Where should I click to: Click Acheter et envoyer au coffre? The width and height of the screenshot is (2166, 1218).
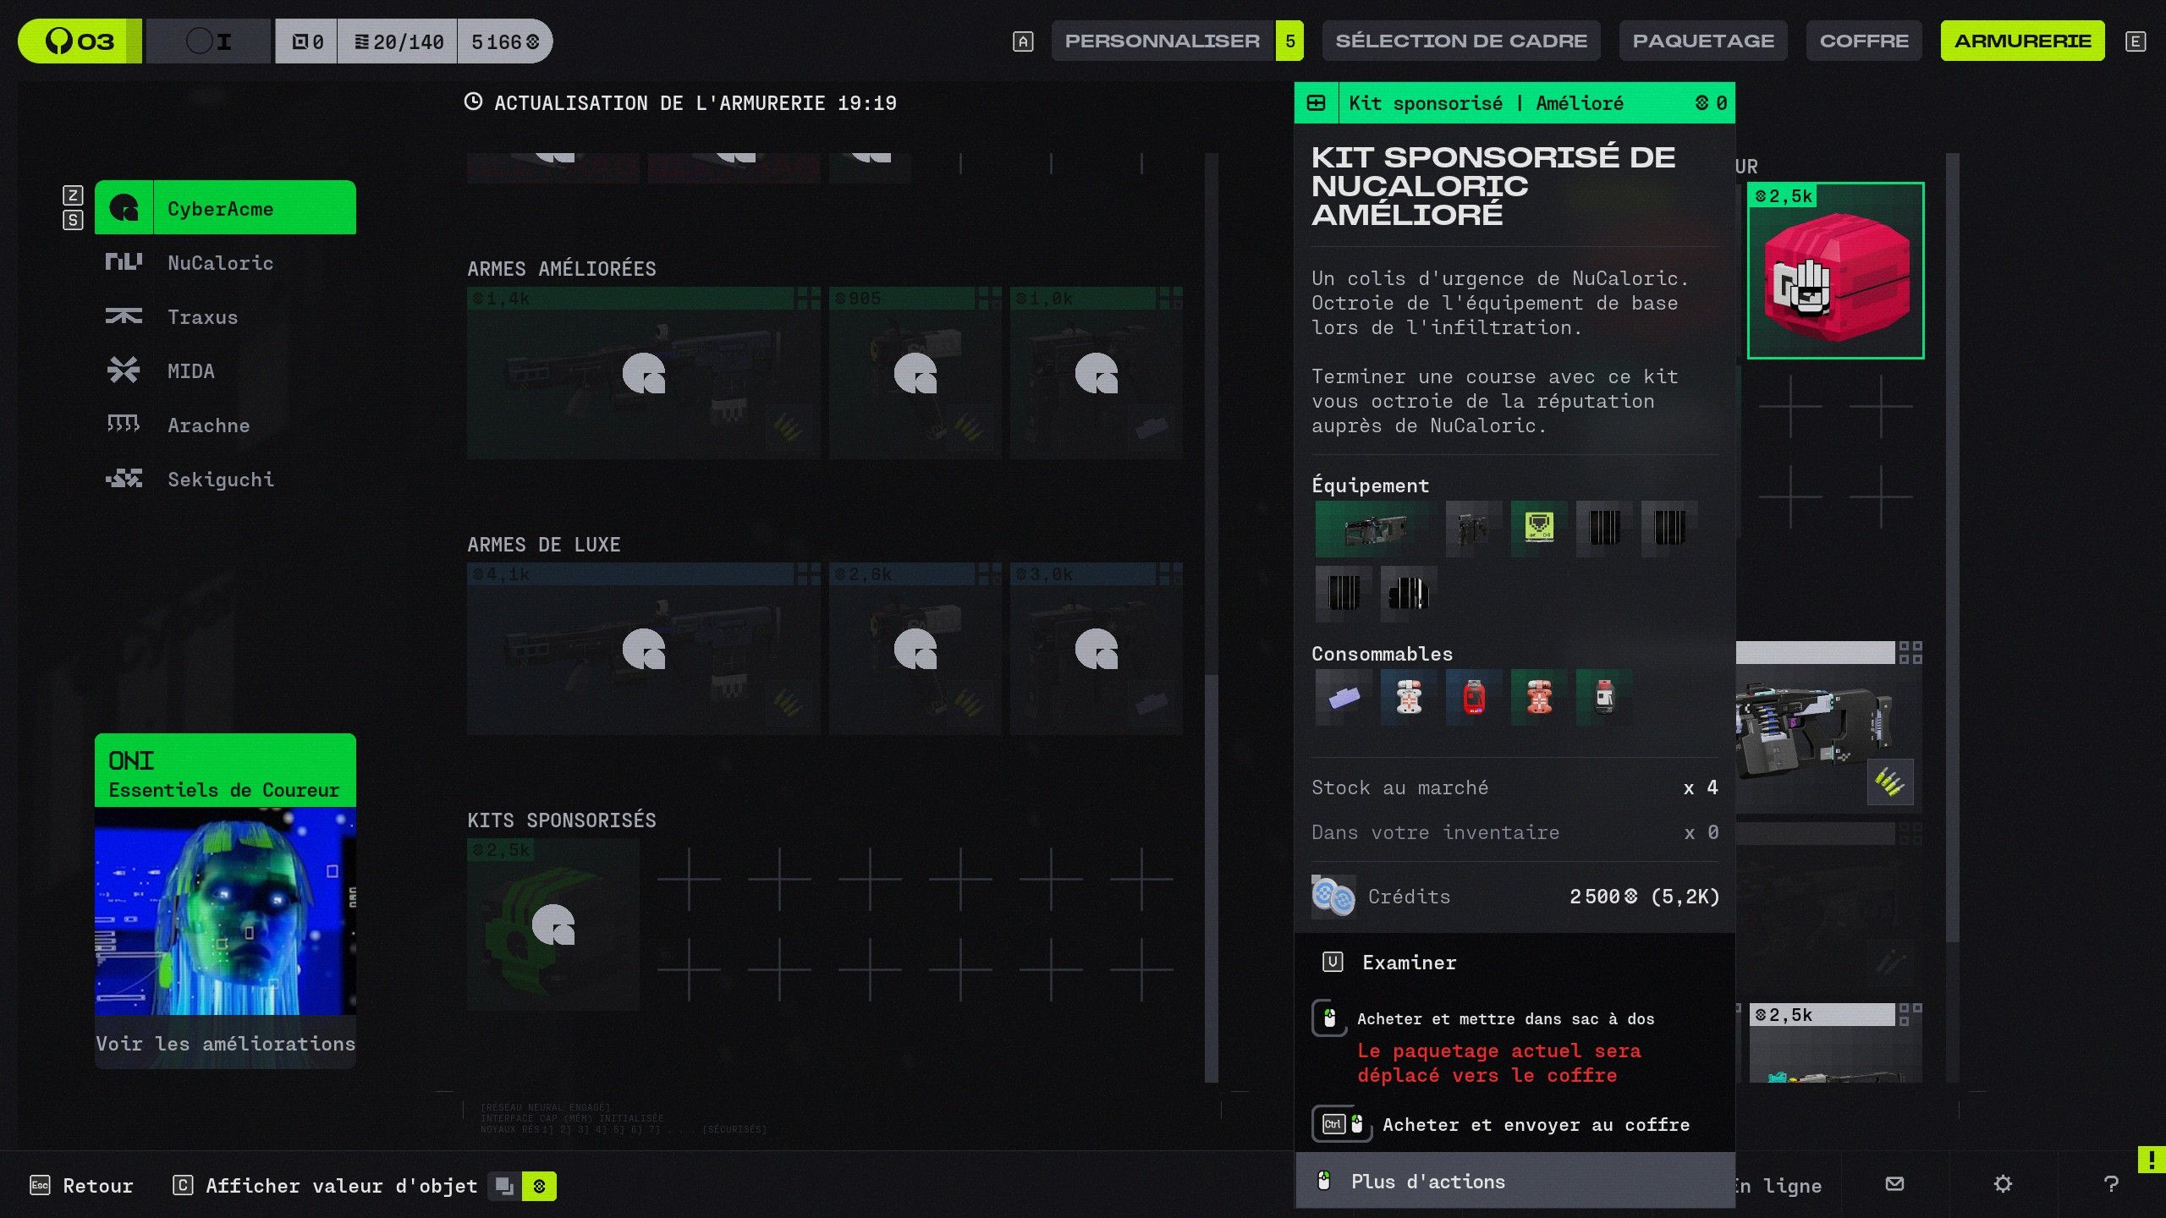tap(1535, 1125)
